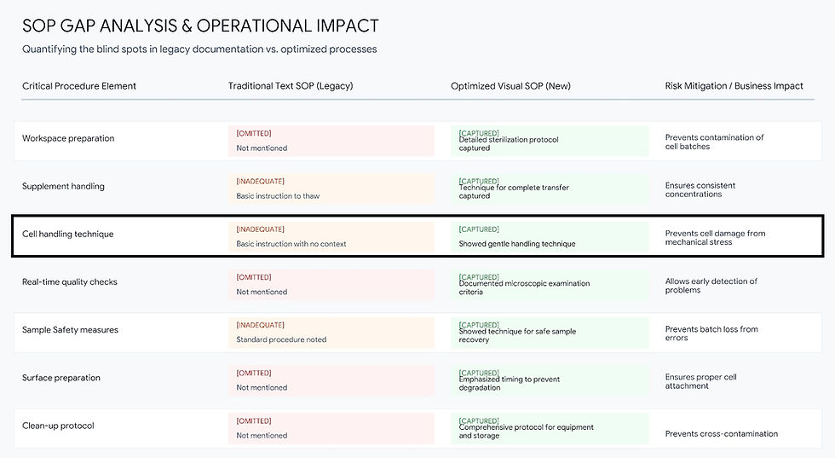The image size is (835, 458).
Task: Click 'Comprehensive protocol for equipment and storage'
Action: coord(527,432)
